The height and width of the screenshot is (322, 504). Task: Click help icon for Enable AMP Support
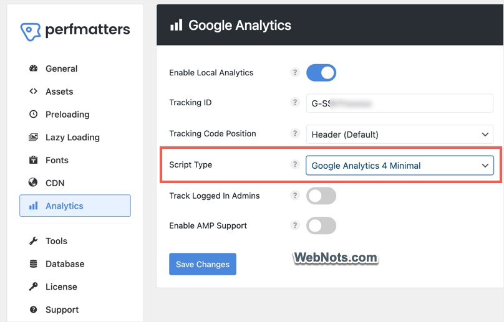coord(295,225)
